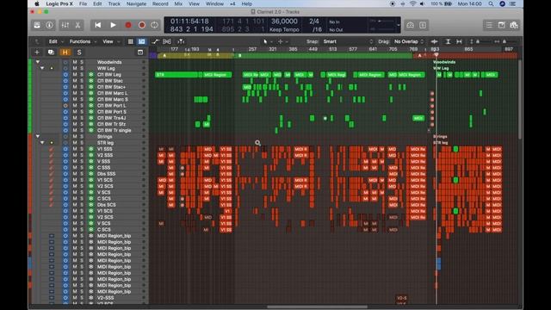551x310 pixels.
Task: Collapse the Strings track stack
Action: [38, 136]
